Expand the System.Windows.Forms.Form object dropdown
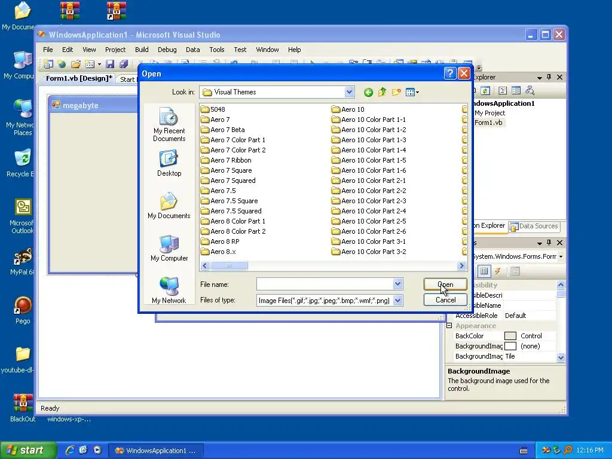This screenshot has width=612, height=459. tap(561, 256)
